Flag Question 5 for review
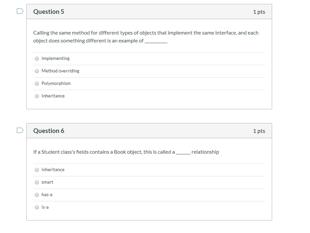 (x=20, y=11)
